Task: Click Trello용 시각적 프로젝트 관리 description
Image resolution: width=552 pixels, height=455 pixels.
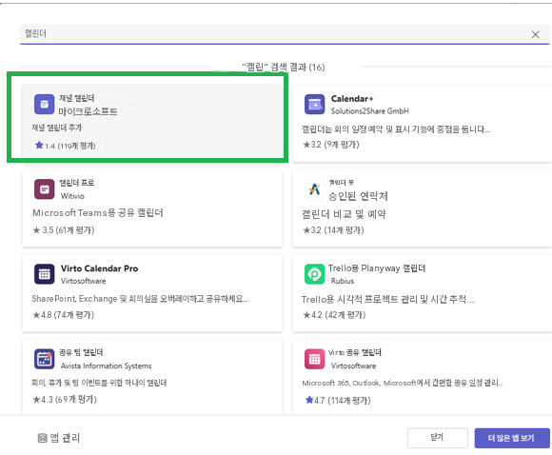Action: point(388,299)
